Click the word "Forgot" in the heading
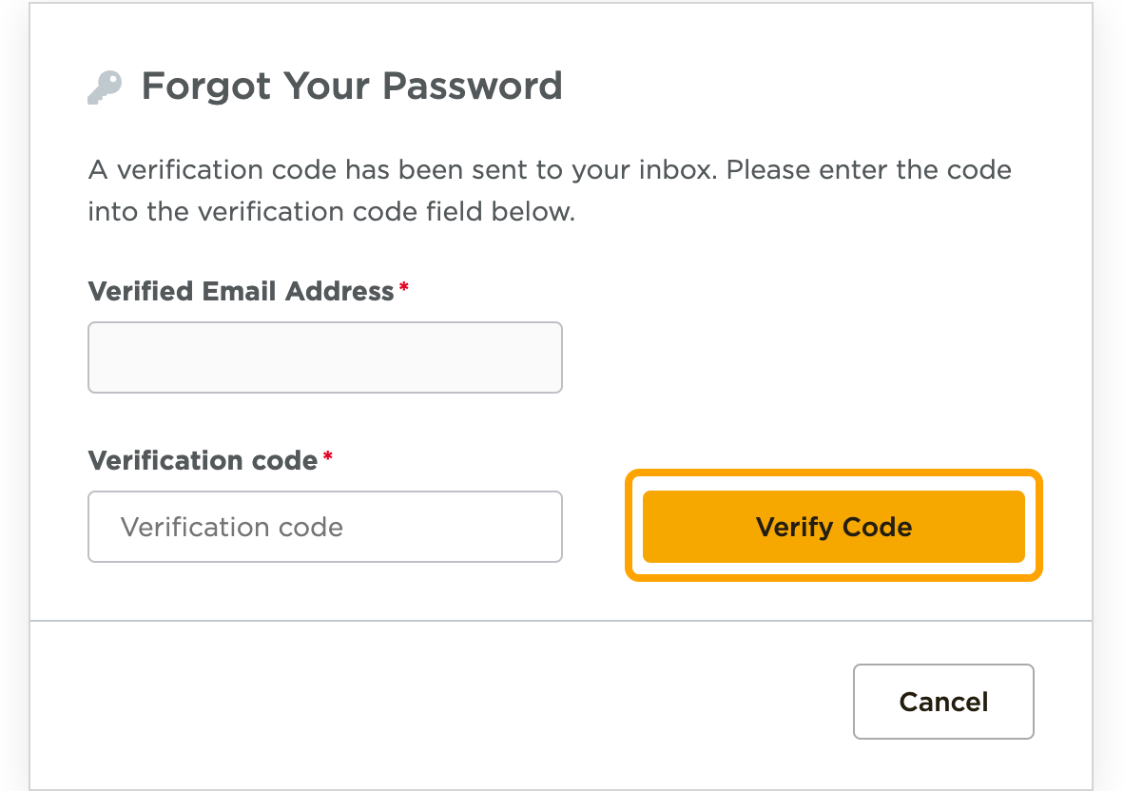The width and height of the screenshot is (1124, 791). click(193, 86)
